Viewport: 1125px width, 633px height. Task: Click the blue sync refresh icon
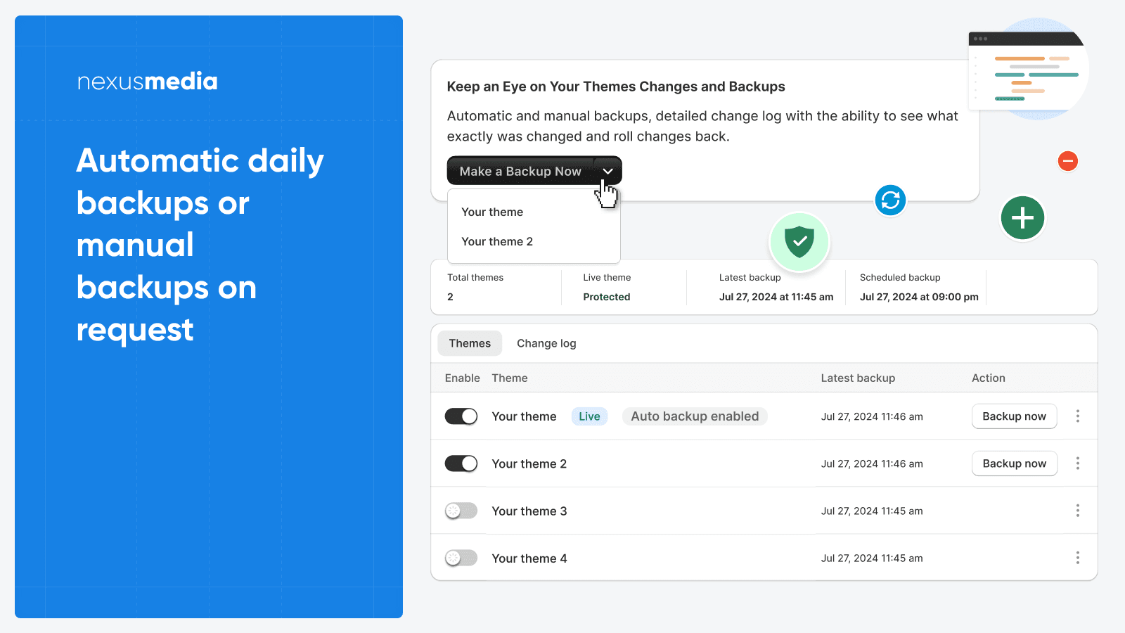(890, 200)
